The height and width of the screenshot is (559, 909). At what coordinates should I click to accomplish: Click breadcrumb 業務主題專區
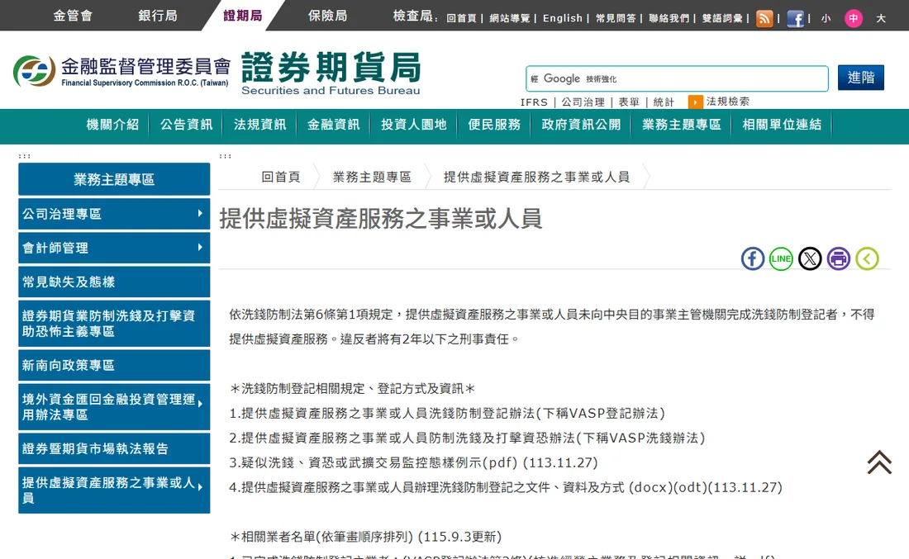coord(372,178)
